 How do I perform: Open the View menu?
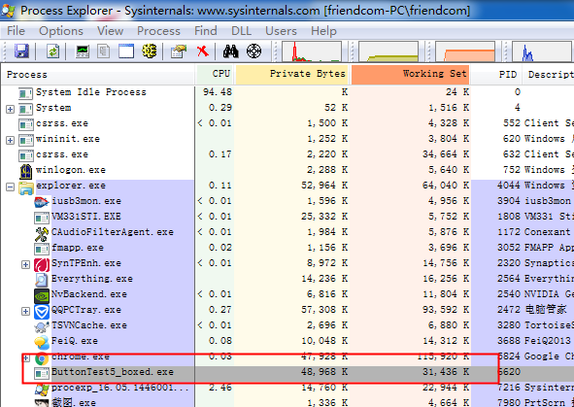(110, 31)
